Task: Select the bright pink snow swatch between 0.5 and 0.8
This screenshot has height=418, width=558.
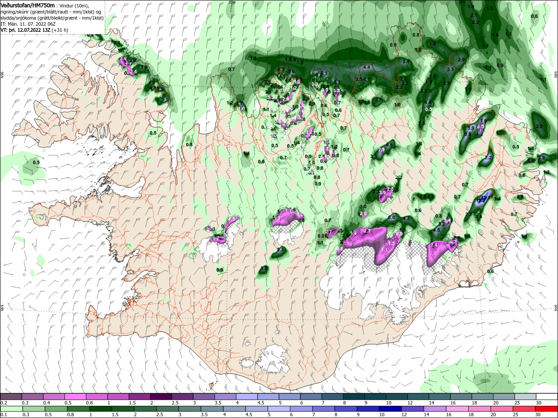Action: coord(75,397)
